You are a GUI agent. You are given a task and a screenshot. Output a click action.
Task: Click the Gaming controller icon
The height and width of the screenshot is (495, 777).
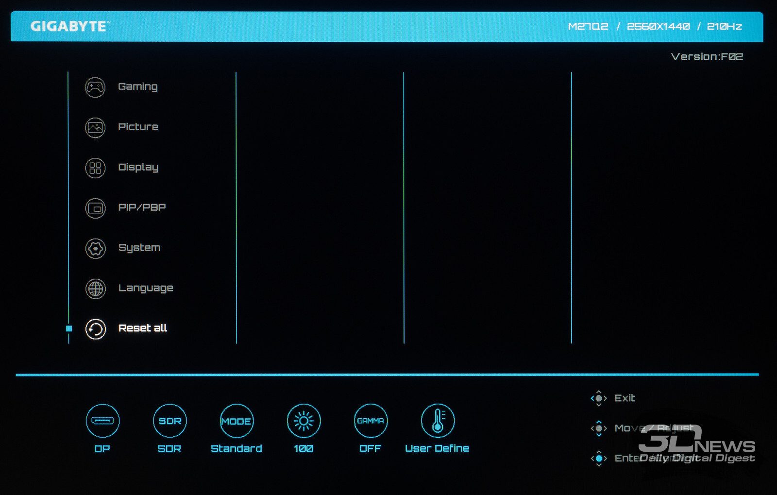coord(95,87)
